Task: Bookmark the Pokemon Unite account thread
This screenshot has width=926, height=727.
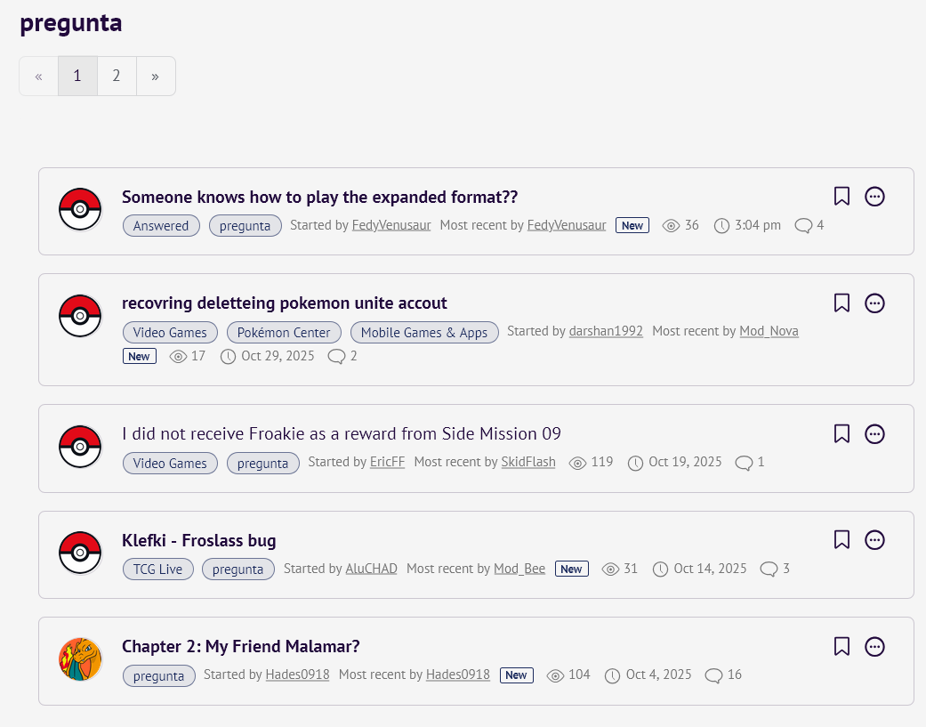Action: tap(841, 303)
